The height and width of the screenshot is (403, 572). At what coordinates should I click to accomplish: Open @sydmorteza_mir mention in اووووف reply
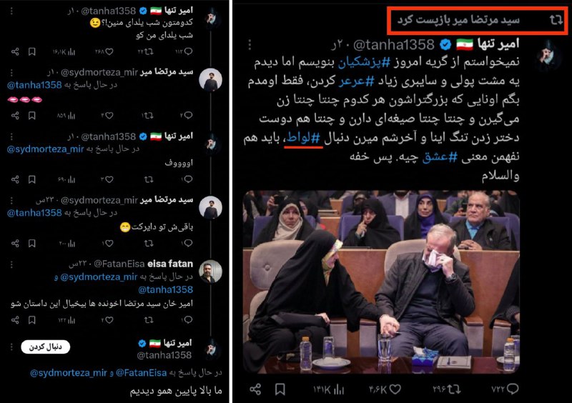click(45, 149)
